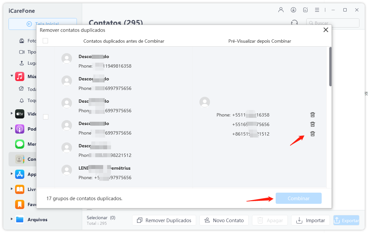Open the feedback edit icon in title bar
This screenshot has height=233, width=368.
tap(306, 10)
